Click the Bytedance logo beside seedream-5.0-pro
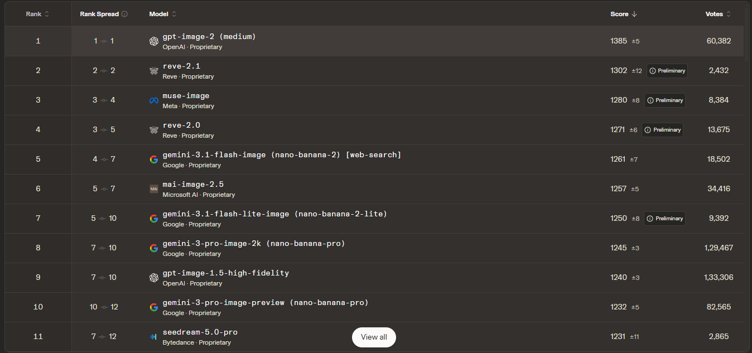 pyautogui.click(x=154, y=337)
